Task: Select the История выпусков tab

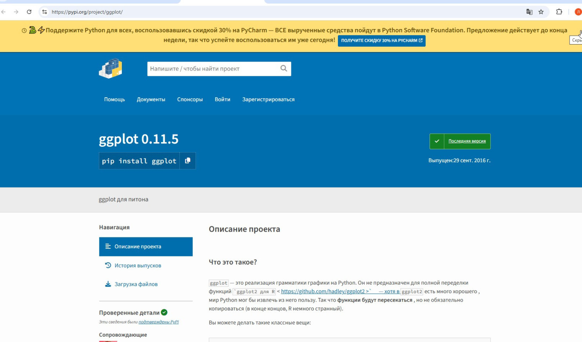Action: (x=138, y=266)
